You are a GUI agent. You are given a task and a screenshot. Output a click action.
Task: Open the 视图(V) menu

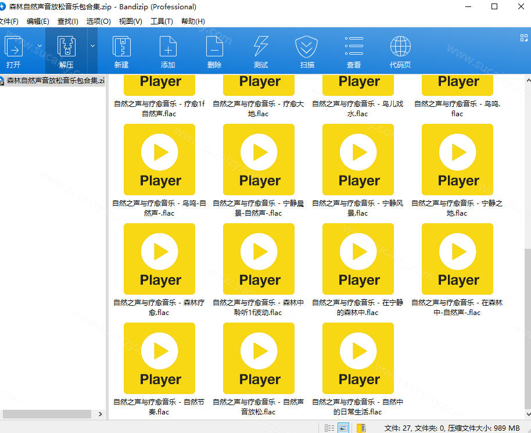click(x=130, y=22)
